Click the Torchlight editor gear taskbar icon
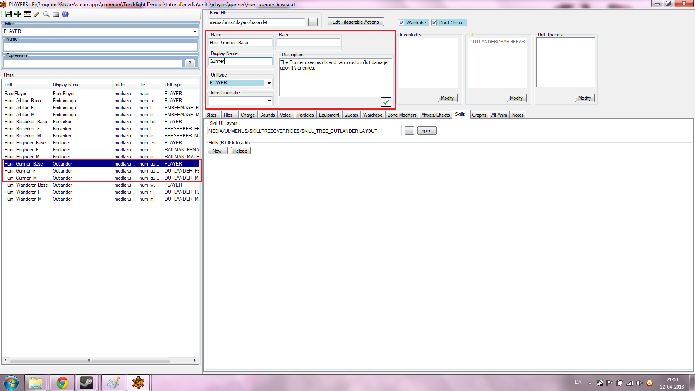695x391 pixels. [x=139, y=383]
